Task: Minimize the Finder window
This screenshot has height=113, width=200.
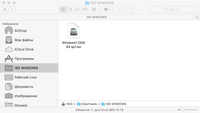Action: [9, 3]
